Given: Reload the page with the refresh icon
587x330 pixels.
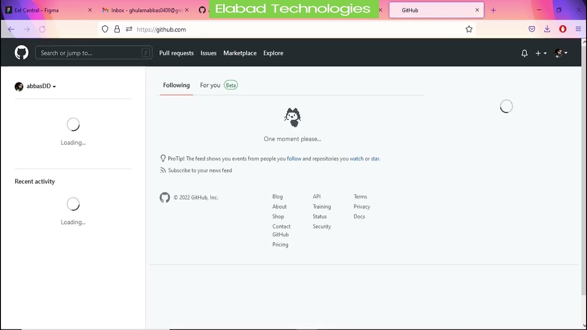Looking at the screenshot, I should [x=42, y=29].
